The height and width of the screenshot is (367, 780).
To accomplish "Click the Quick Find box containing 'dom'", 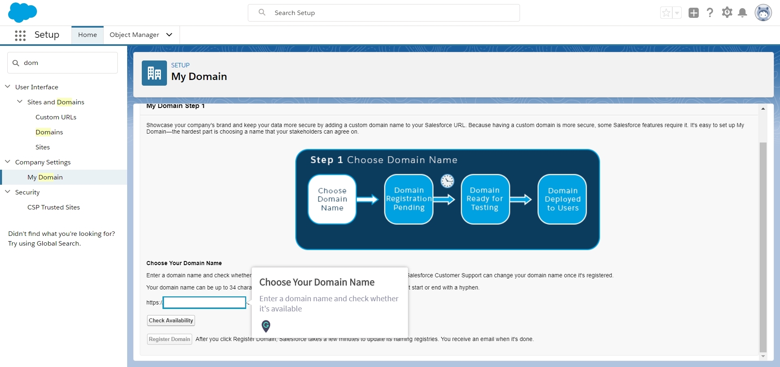I will [x=63, y=63].
